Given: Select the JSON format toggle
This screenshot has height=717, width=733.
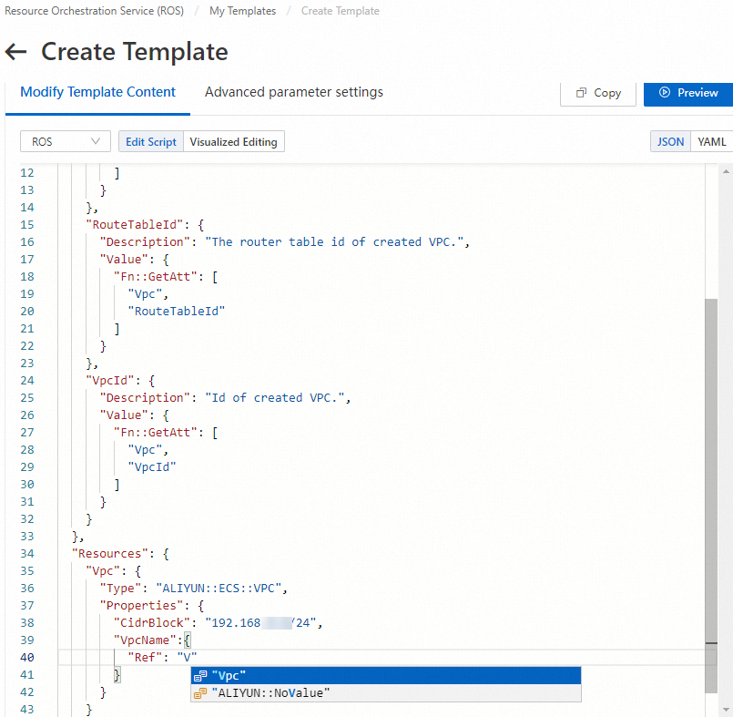Looking at the screenshot, I should (670, 141).
